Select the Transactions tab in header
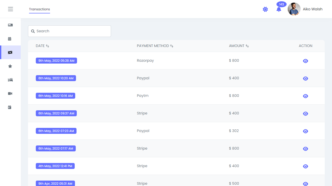This screenshot has width=332, height=186. 39,9
